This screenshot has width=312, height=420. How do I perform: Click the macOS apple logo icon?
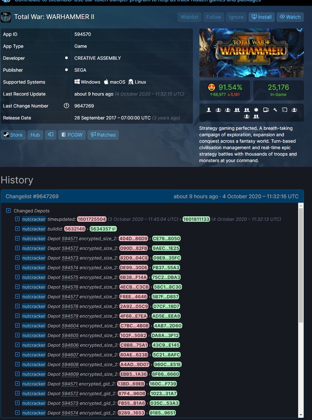tap(106, 81)
